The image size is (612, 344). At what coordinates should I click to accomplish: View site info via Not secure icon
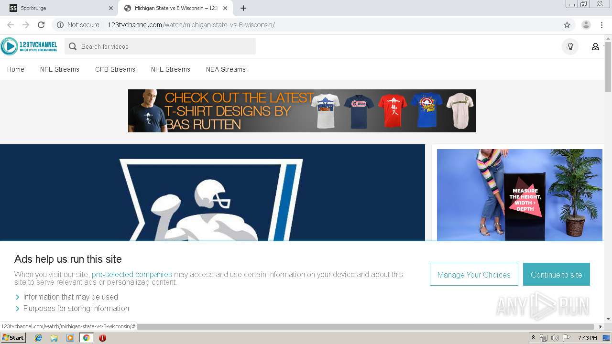point(60,25)
